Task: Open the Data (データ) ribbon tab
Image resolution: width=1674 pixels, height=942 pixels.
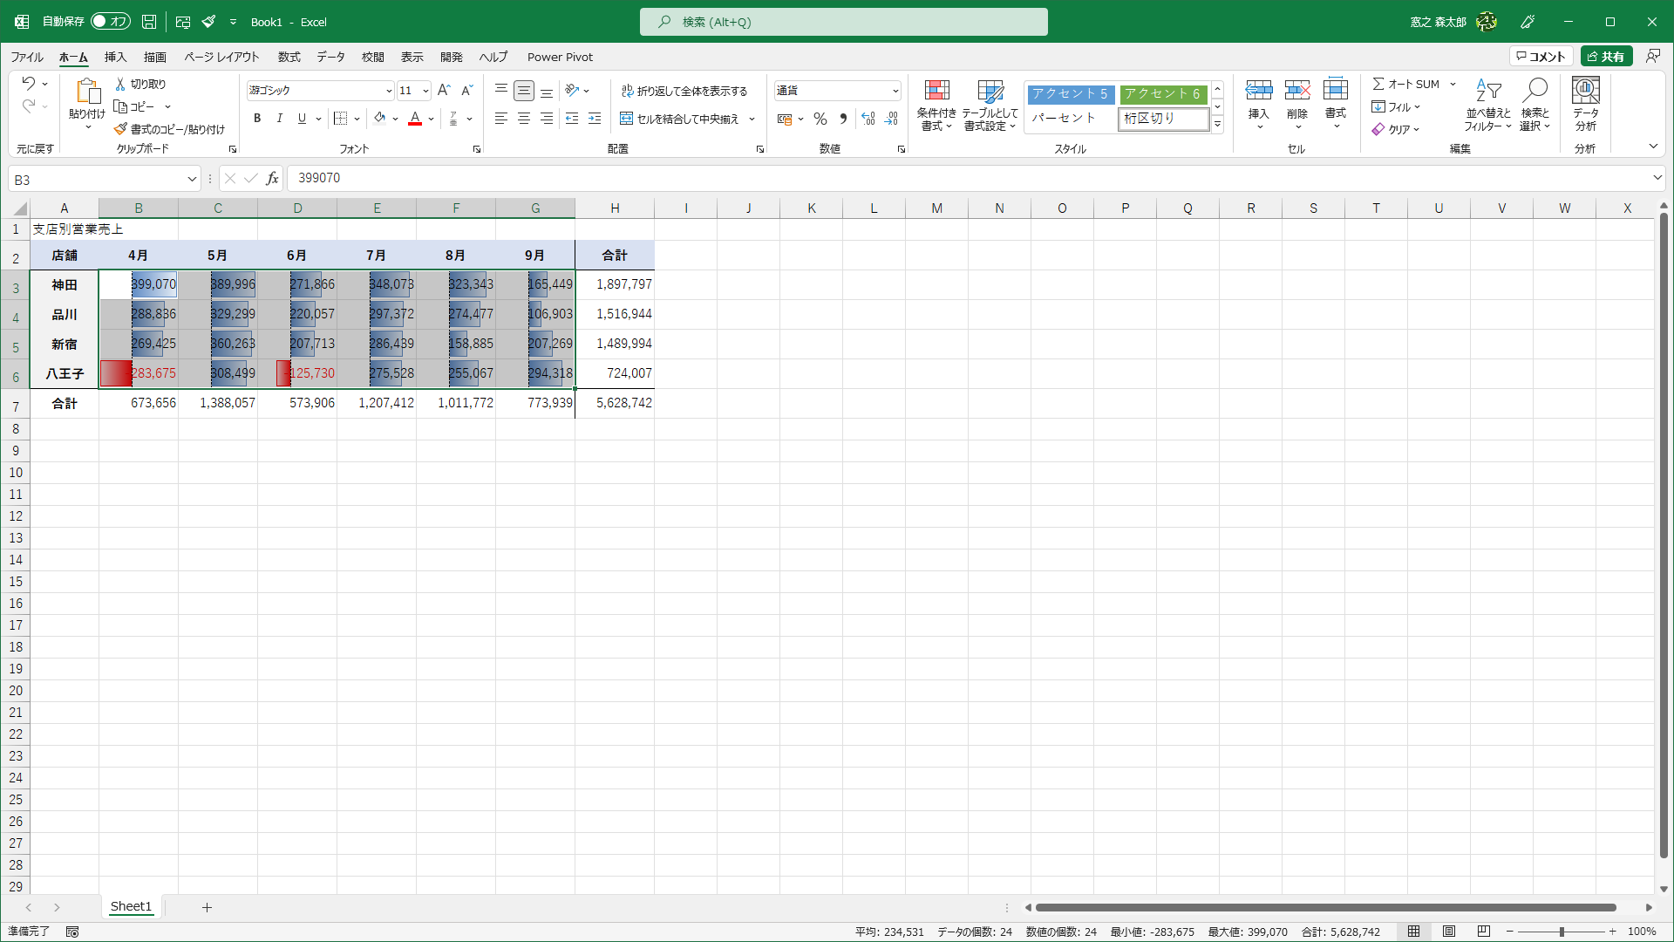Action: coord(330,57)
